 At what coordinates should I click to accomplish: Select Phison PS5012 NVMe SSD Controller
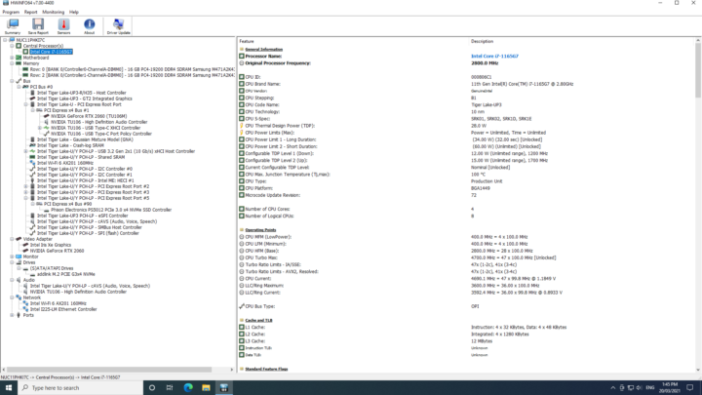coord(111,210)
